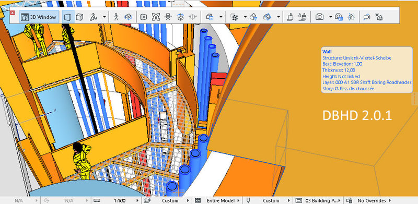This screenshot has height=204, width=418.
Task: Click the greyed-out horizontal arrows view icon
Action: point(192,17)
